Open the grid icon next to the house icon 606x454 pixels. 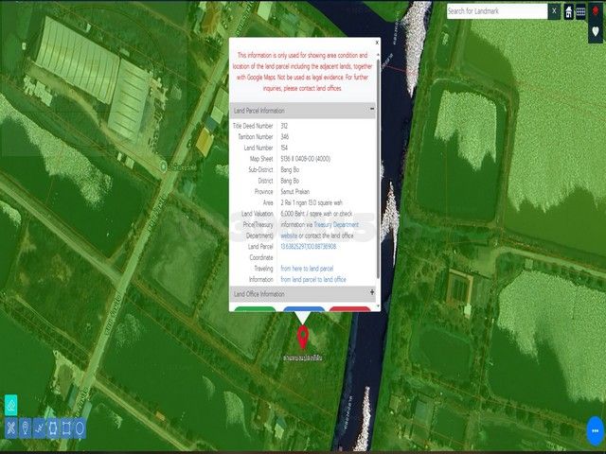[581, 11]
